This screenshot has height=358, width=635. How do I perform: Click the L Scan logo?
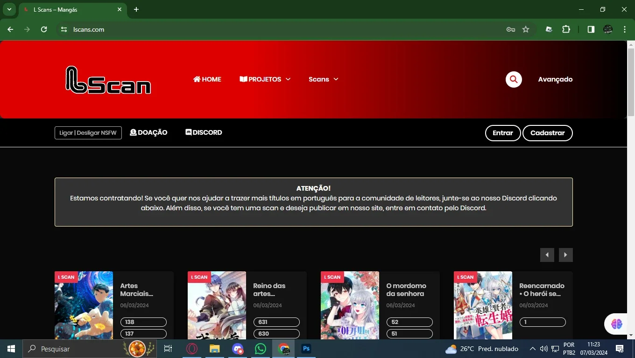(108, 80)
